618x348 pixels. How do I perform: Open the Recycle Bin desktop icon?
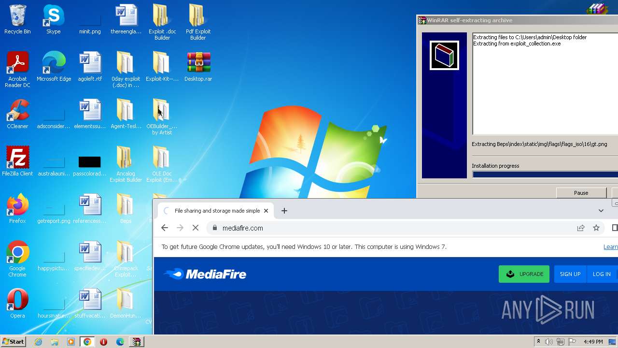17,19
